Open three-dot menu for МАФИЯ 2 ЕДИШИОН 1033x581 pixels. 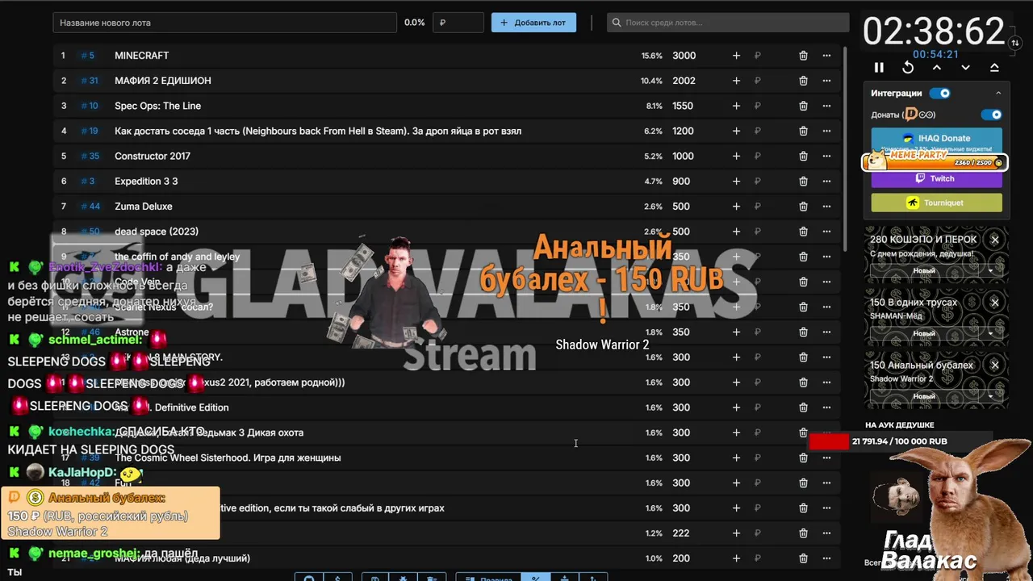(826, 81)
